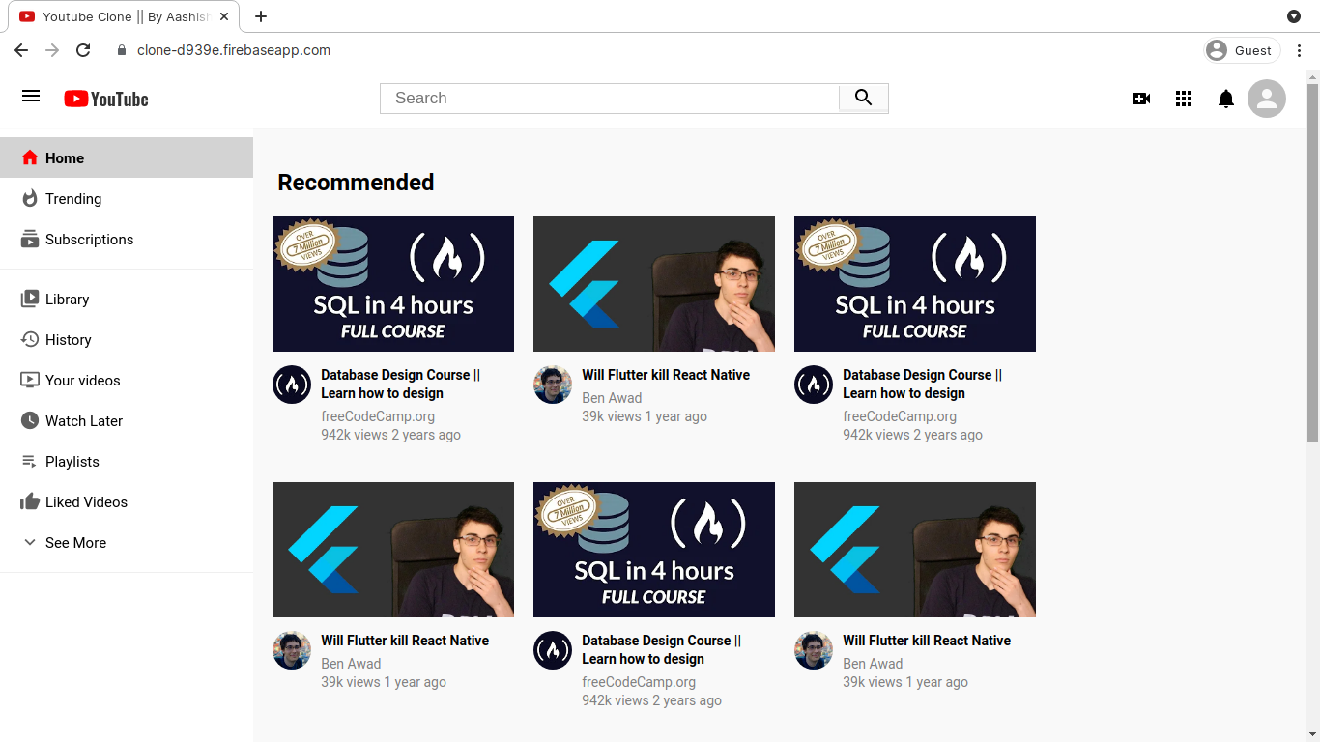Screen dimensions: 1320x742
Task: Click the profile avatar icon
Action: [1267, 98]
